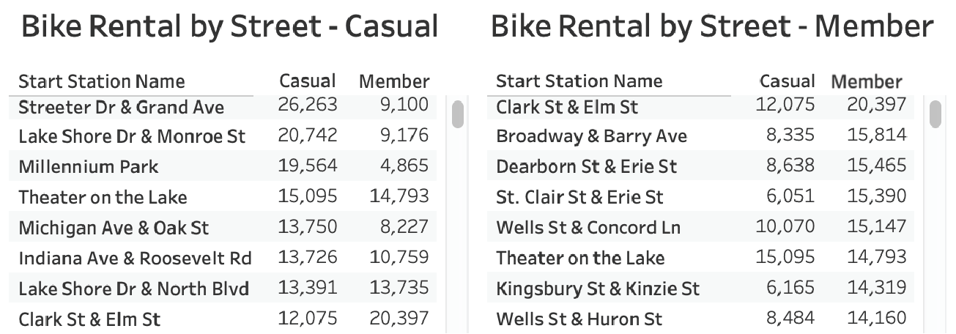Select Streeter Dr & Grand Ave row
This screenshot has width=956, height=334.
223,107
